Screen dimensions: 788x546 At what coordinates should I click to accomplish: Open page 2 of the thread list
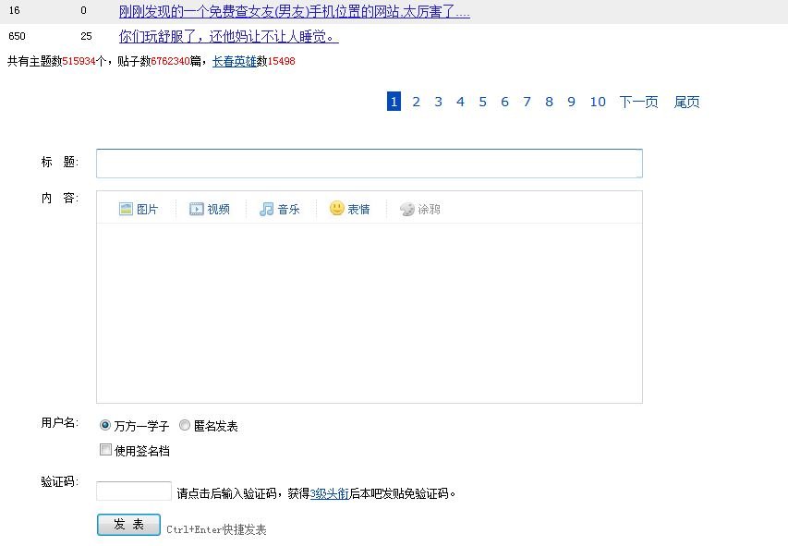pos(416,102)
